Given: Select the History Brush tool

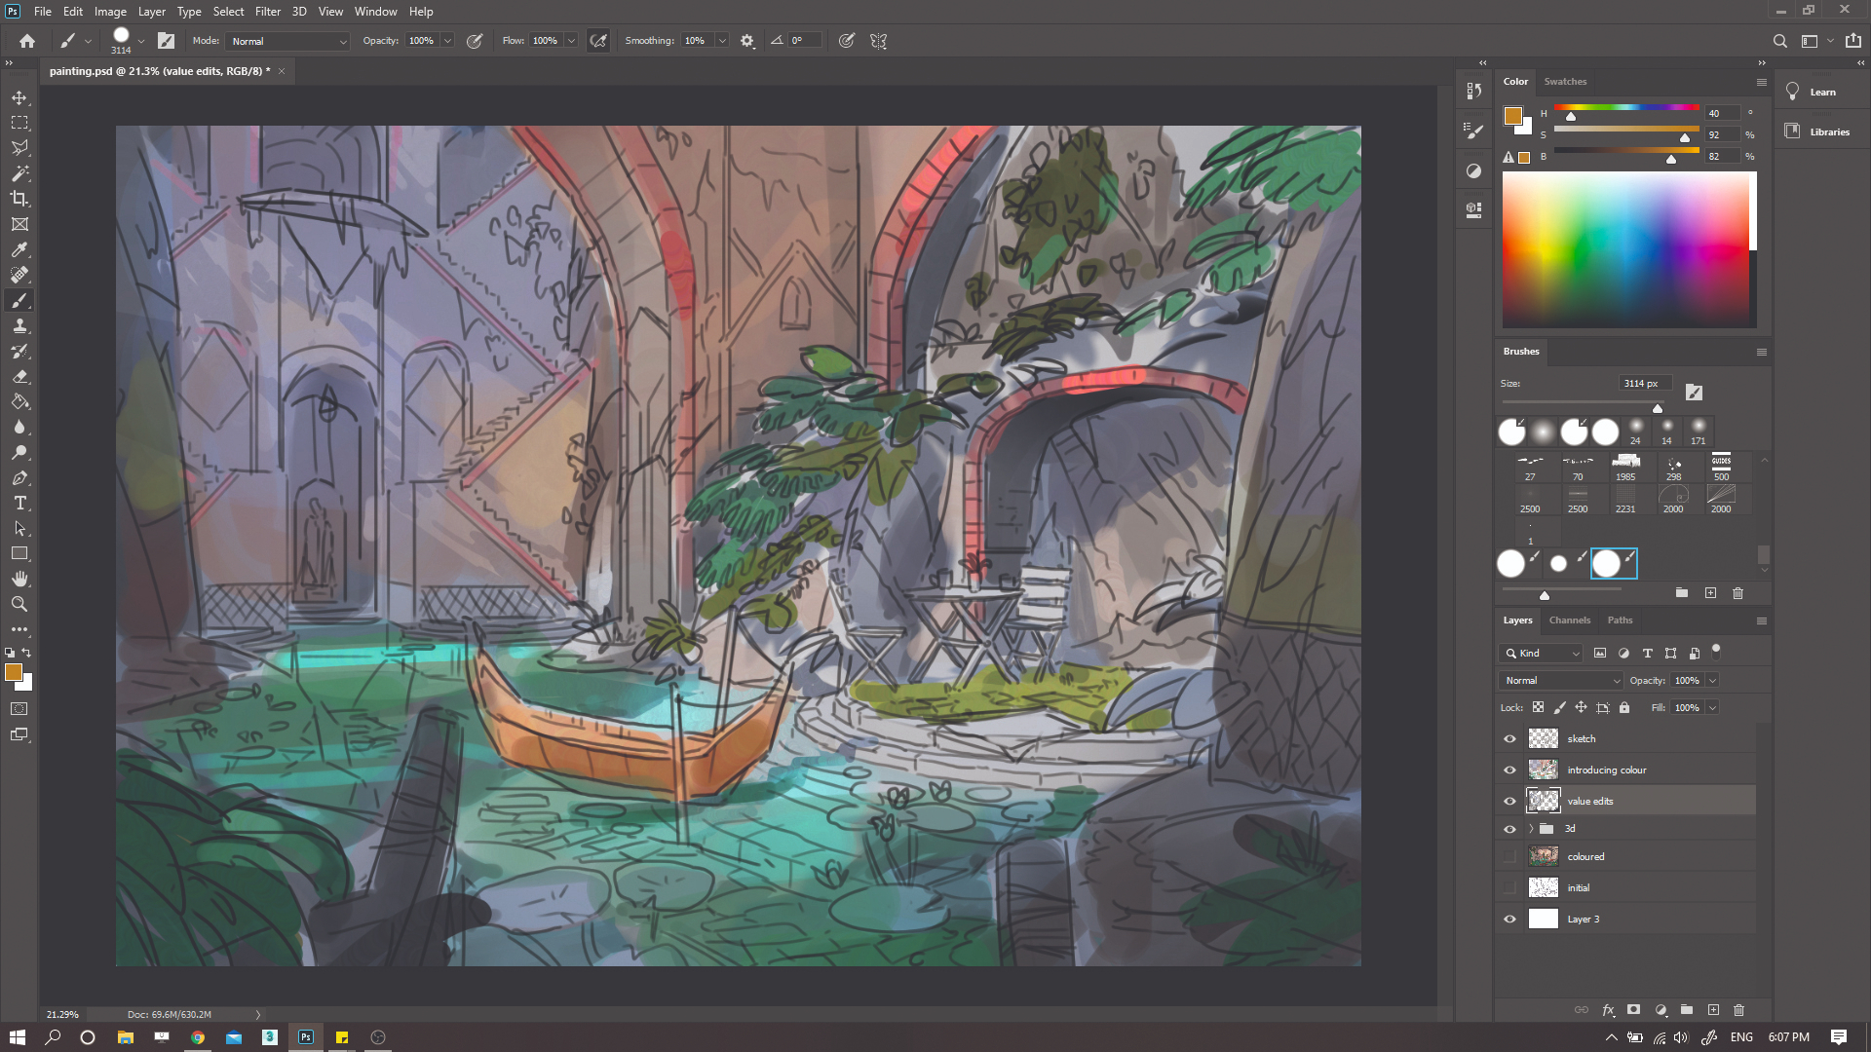Looking at the screenshot, I should pos(19,351).
